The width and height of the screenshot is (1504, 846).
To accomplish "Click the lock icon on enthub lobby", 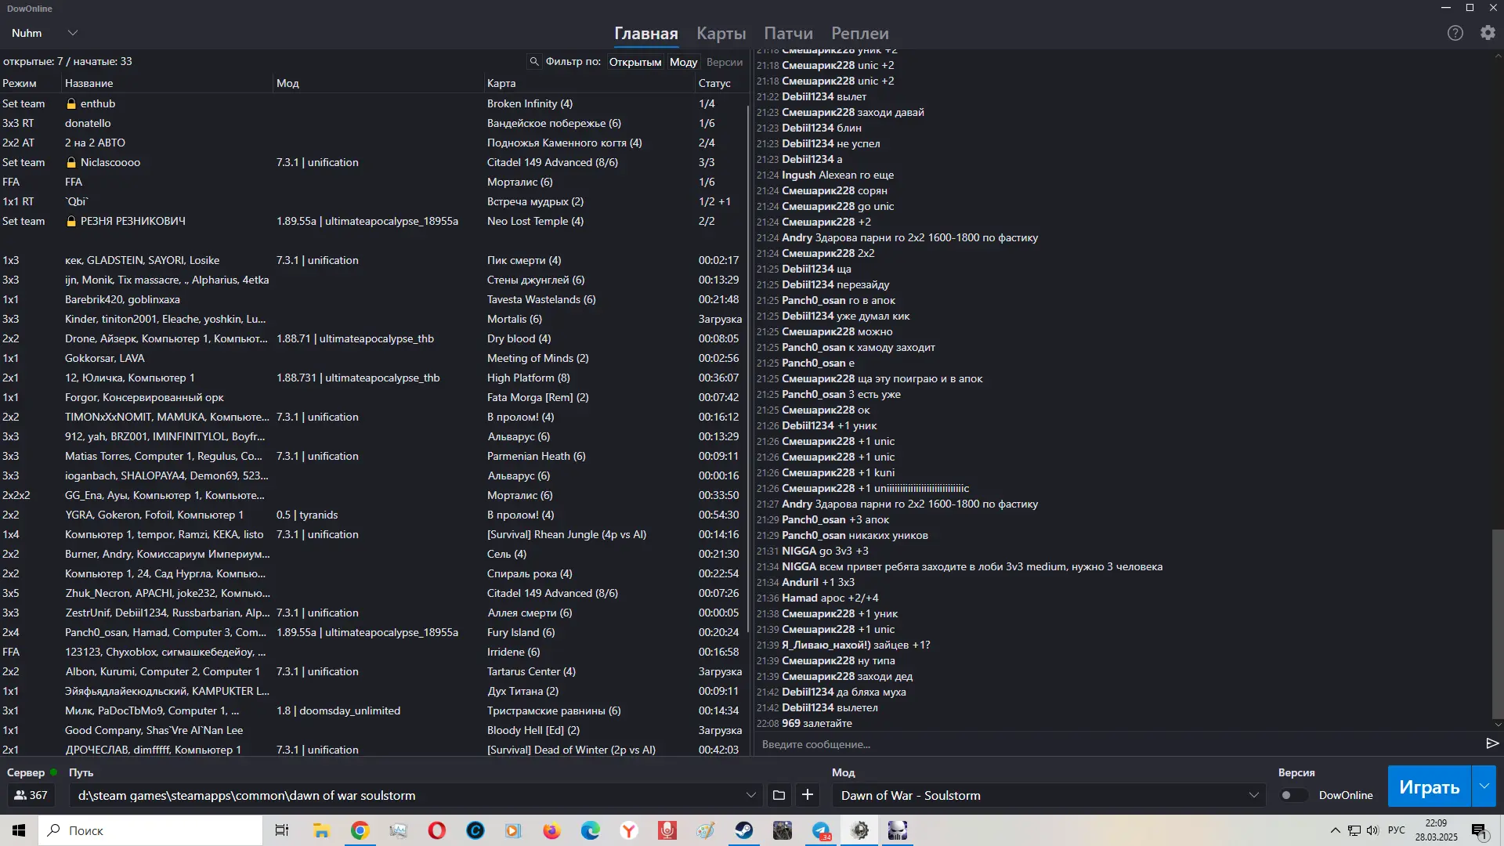I will pyautogui.click(x=71, y=103).
